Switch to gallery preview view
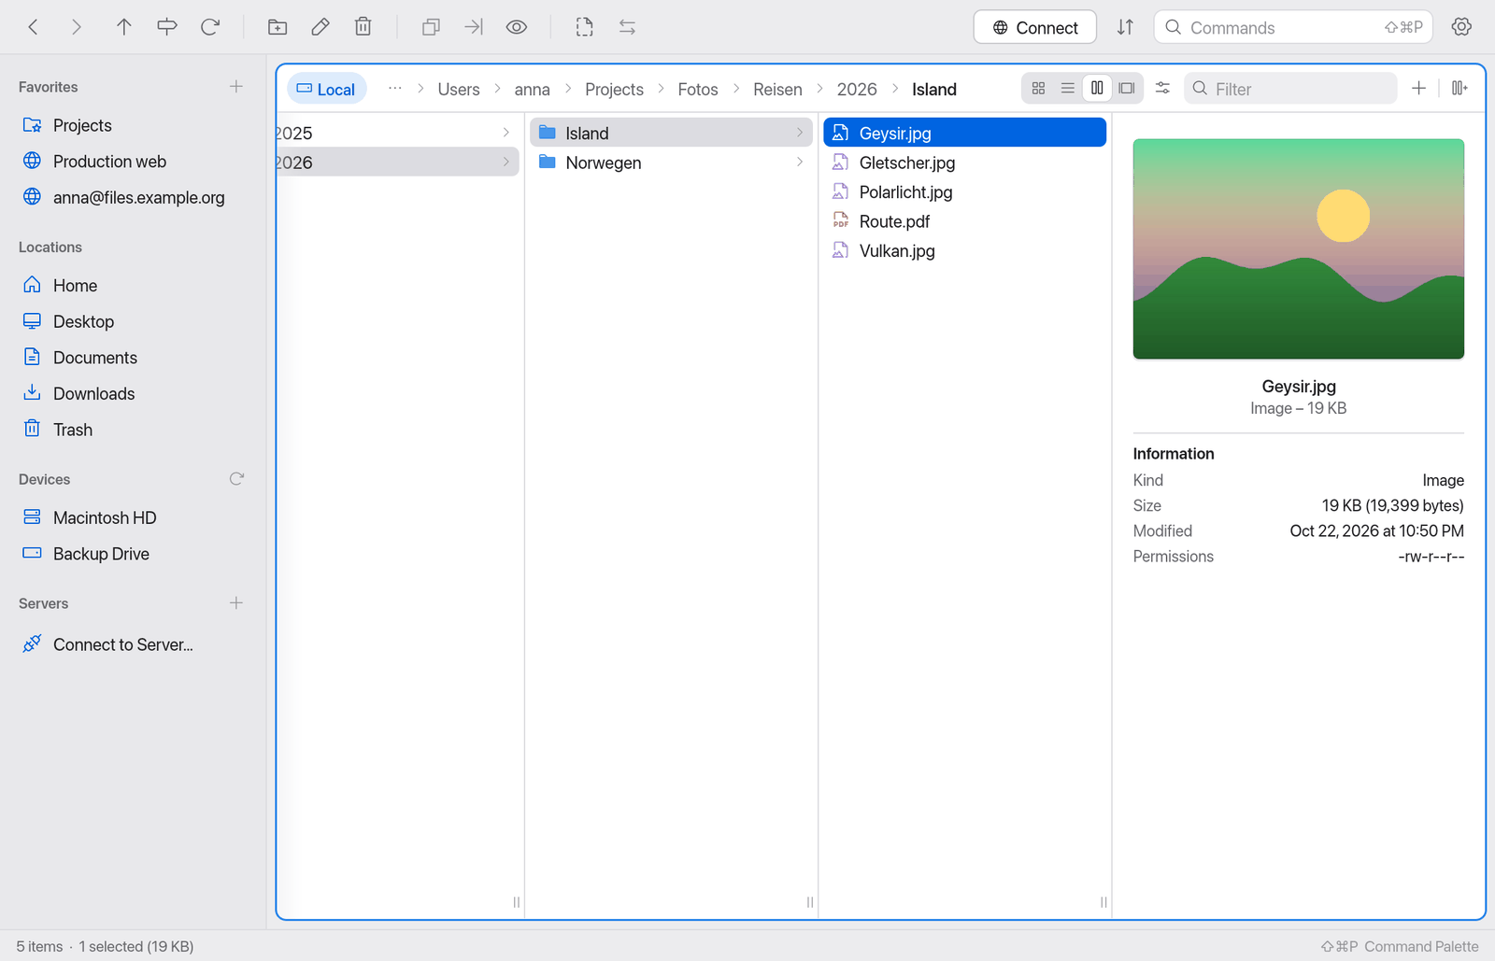 (x=1127, y=89)
